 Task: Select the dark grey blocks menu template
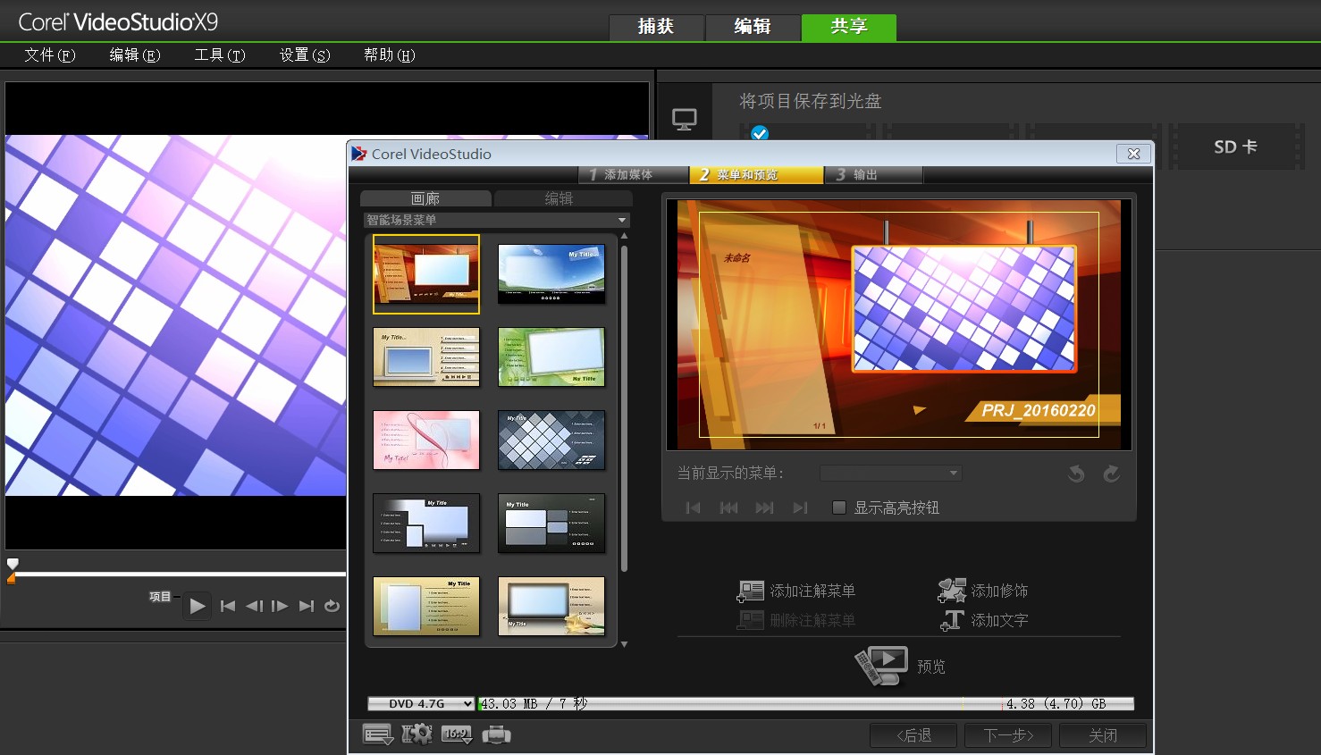[x=551, y=524]
